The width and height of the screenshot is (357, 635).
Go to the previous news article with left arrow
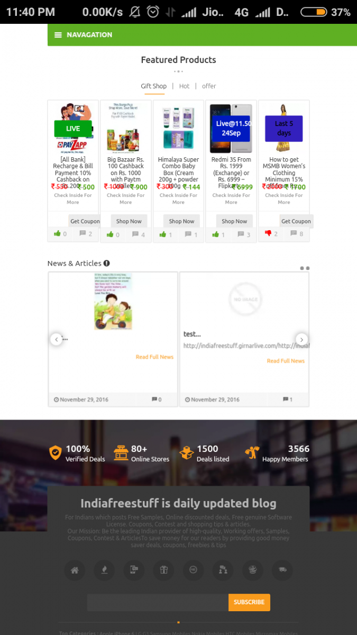[x=56, y=339]
